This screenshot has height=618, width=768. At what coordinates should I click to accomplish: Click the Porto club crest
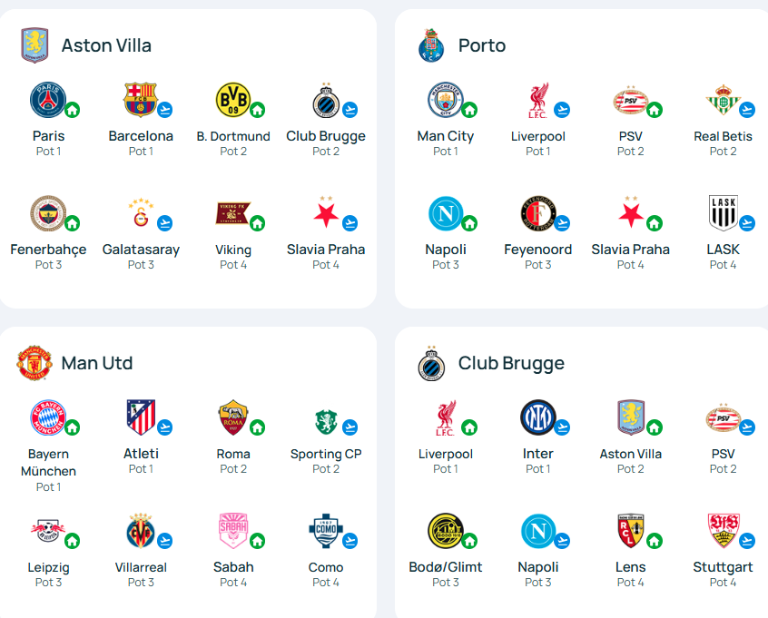(431, 45)
